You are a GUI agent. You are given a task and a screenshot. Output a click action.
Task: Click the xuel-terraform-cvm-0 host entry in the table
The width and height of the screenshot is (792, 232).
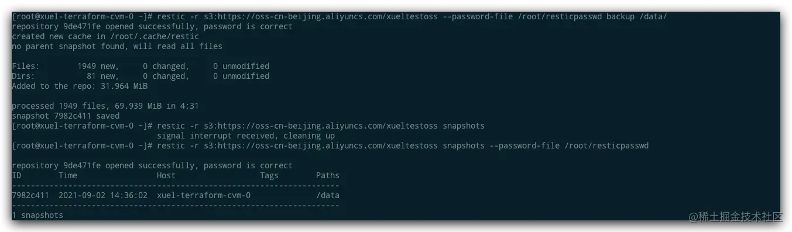[204, 195]
